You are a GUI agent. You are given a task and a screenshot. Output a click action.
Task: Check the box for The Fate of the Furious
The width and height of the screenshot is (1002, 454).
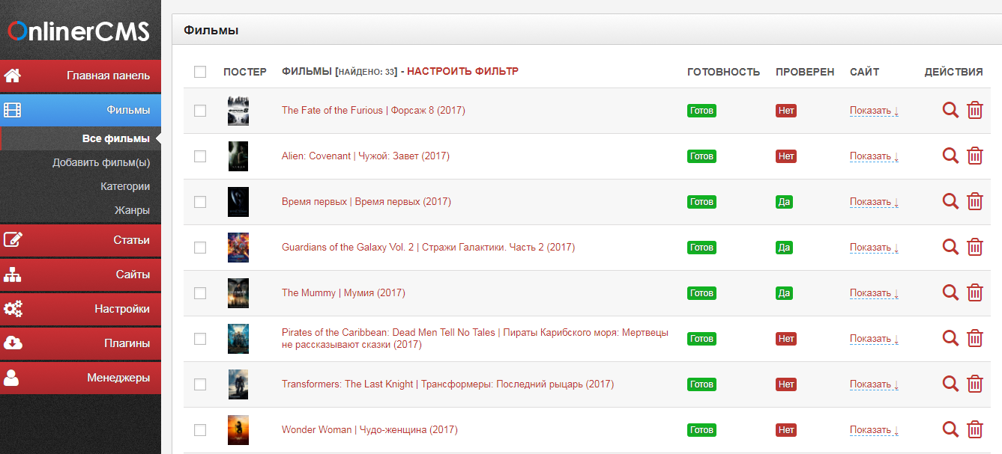click(200, 111)
